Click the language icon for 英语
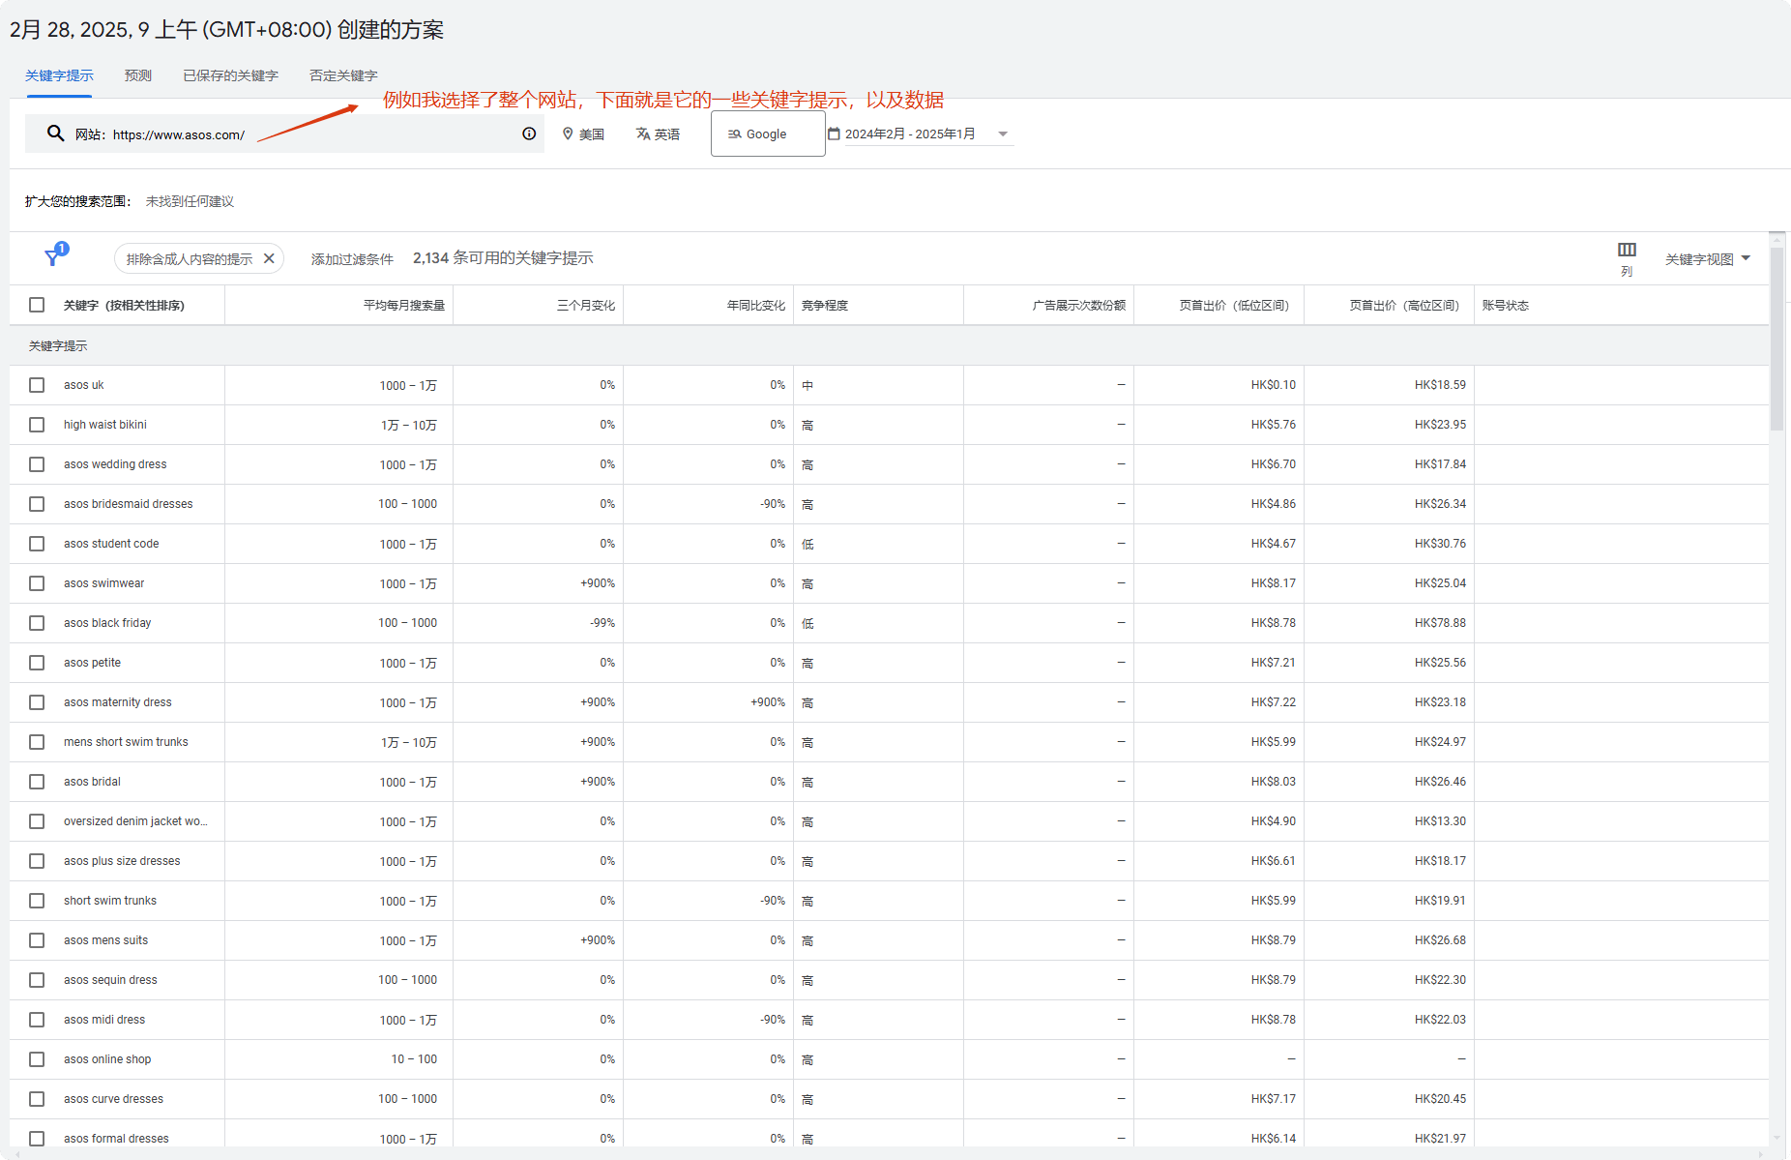This screenshot has width=1791, height=1160. [x=642, y=134]
